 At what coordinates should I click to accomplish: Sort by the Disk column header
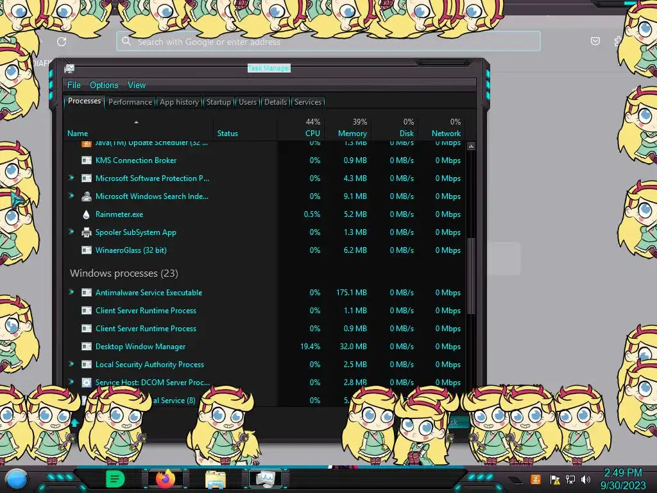pyautogui.click(x=406, y=134)
